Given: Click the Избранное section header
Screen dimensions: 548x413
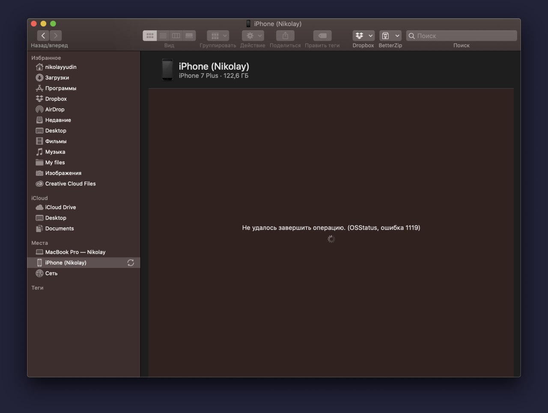Looking at the screenshot, I should (46, 58).
